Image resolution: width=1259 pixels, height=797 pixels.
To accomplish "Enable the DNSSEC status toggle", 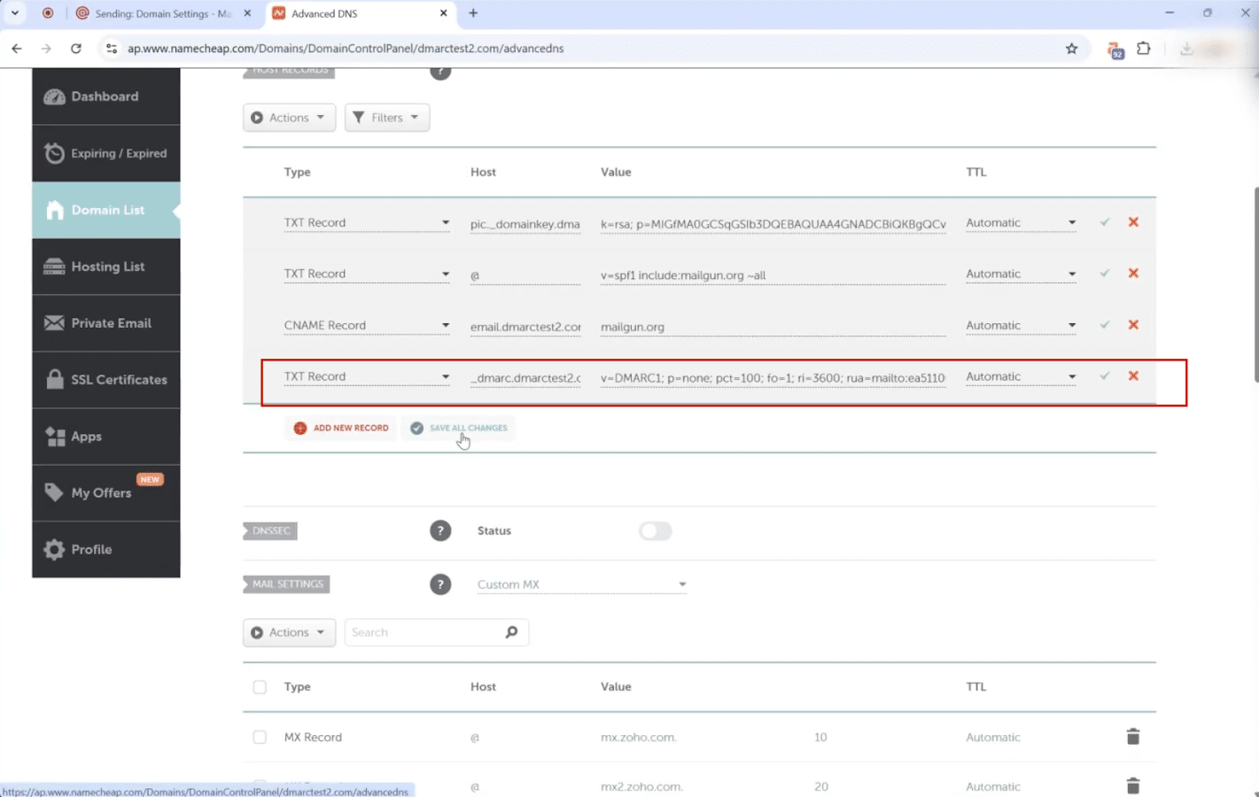I will (x=656, y=531).
